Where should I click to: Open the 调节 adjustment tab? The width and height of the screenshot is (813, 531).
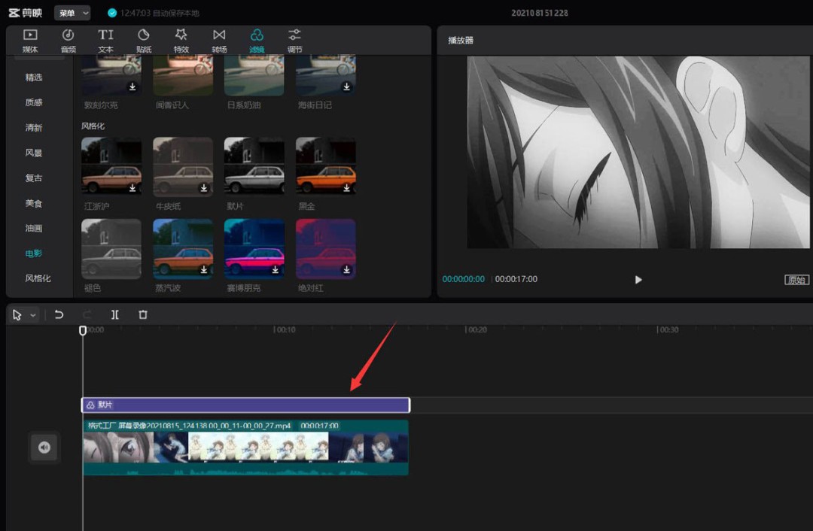(x=294, y=40)
